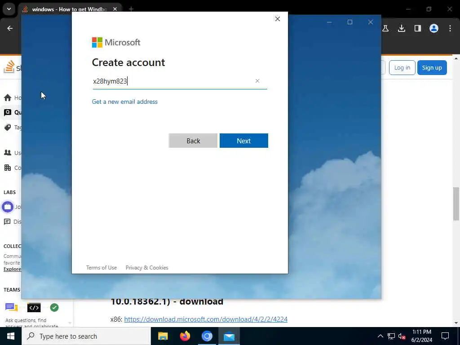The image size is (460, 345).
Task: Open the Privacy & Cookies link
Action: pos(147,268)
